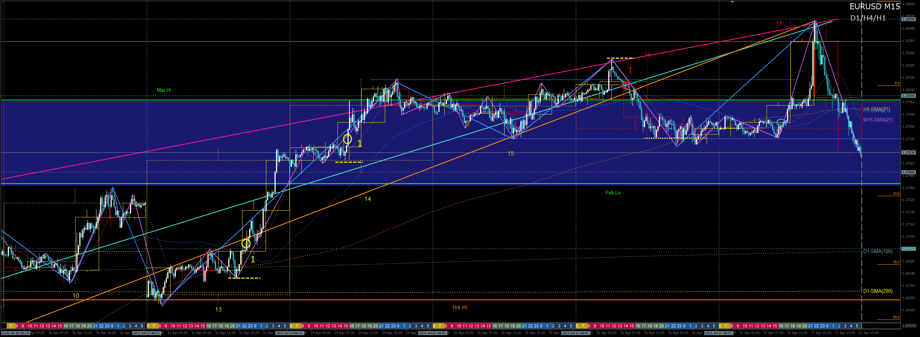920x337 pixels.
Task: Select the wave label 13 near the low
Action: (x=218, y=310)
